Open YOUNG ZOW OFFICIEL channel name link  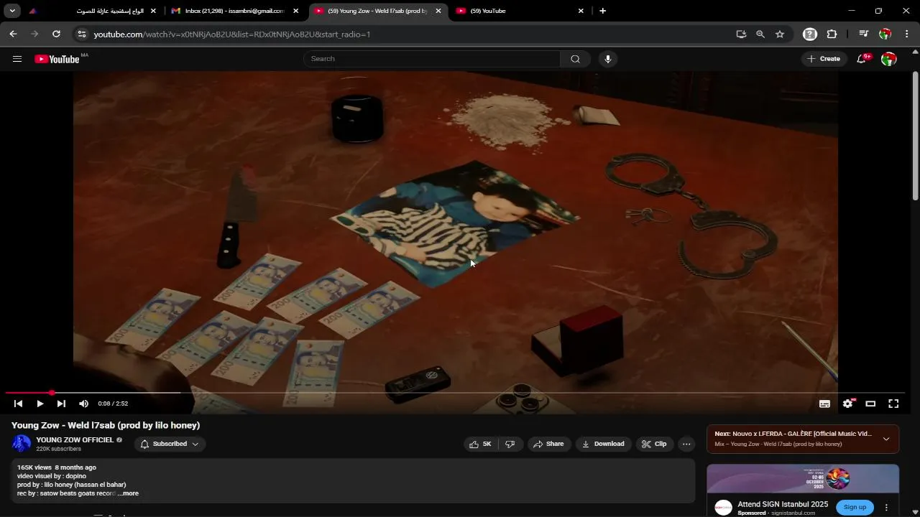coord(75,439)
